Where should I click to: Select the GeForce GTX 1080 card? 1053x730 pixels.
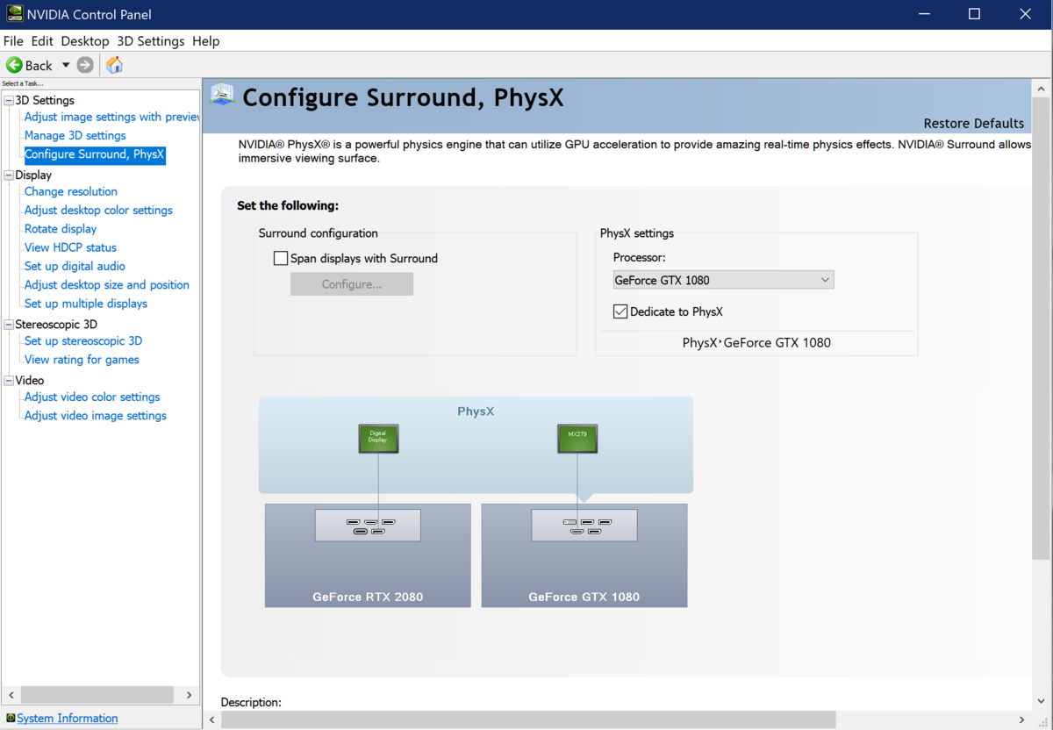click(x=584, y=555)
